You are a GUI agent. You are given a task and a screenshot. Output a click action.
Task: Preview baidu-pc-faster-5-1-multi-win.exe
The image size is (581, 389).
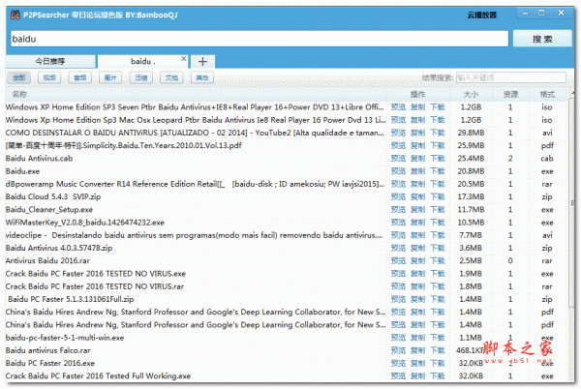tap(398, 338)
